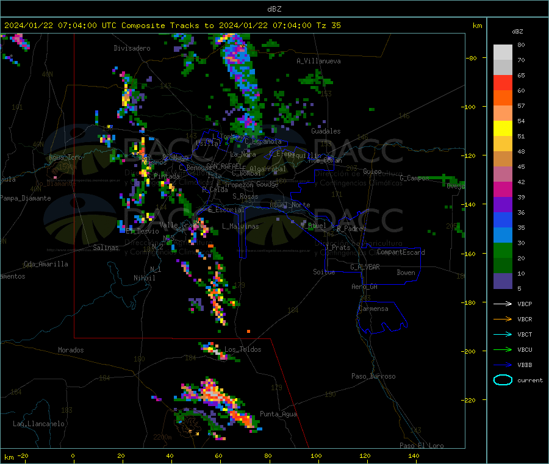The height and width of the screenshot is (464, 549).
Task: Click the 'Cda_Amarilla' place label
Action: tap(46, 264)
